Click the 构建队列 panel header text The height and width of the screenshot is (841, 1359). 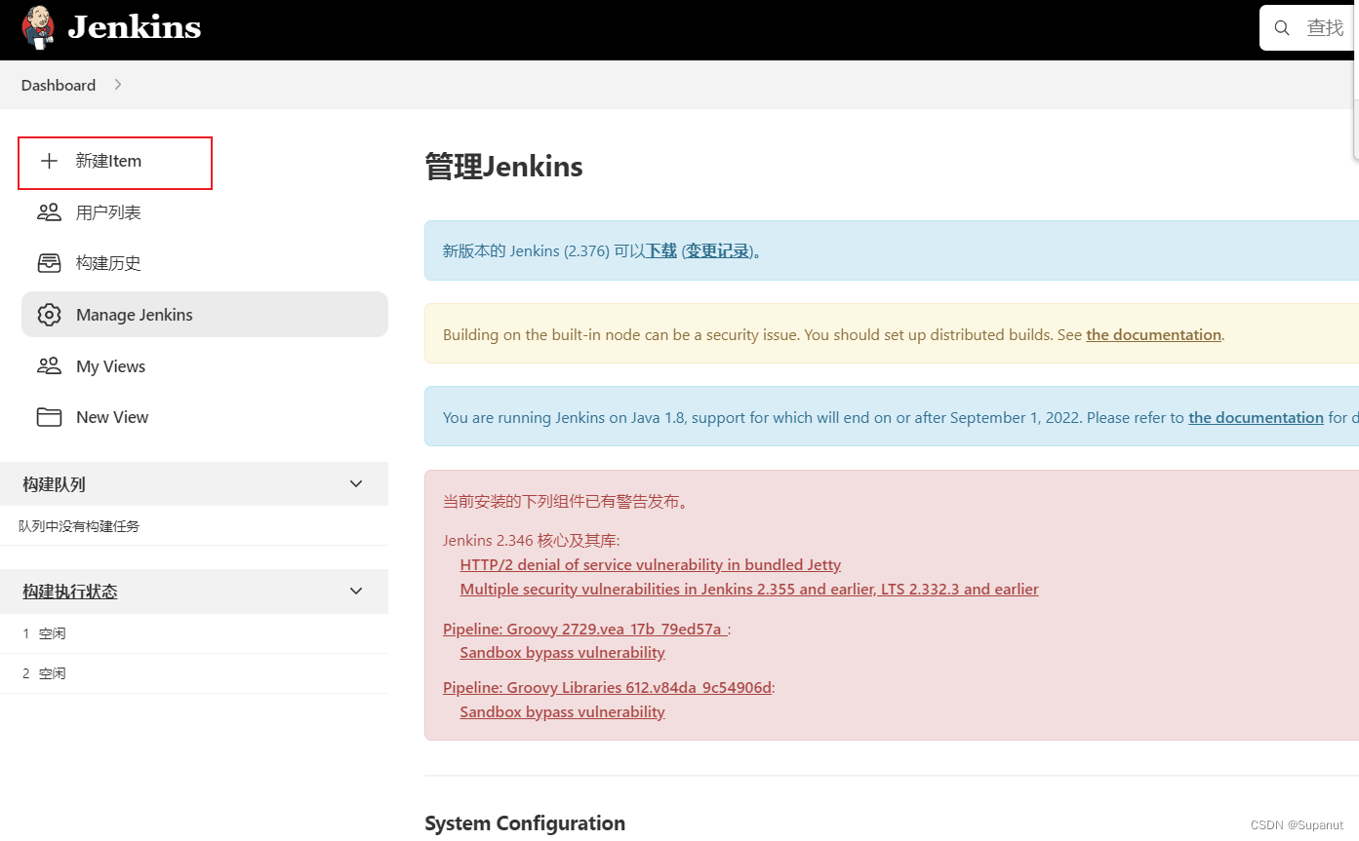[54, 484]
